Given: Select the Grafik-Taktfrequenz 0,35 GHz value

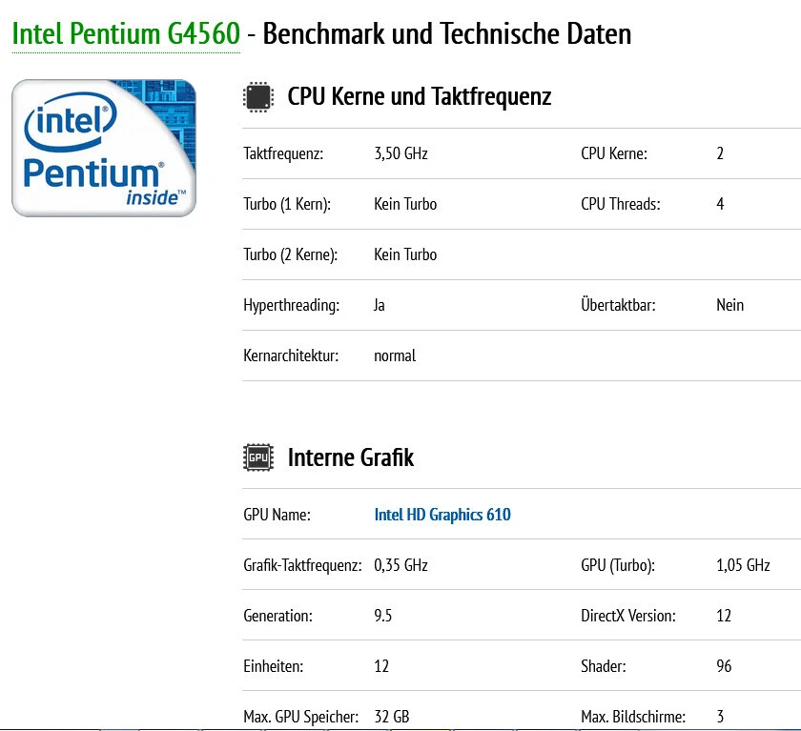Looking at the screenshot, I should click(x=400, y=565).
